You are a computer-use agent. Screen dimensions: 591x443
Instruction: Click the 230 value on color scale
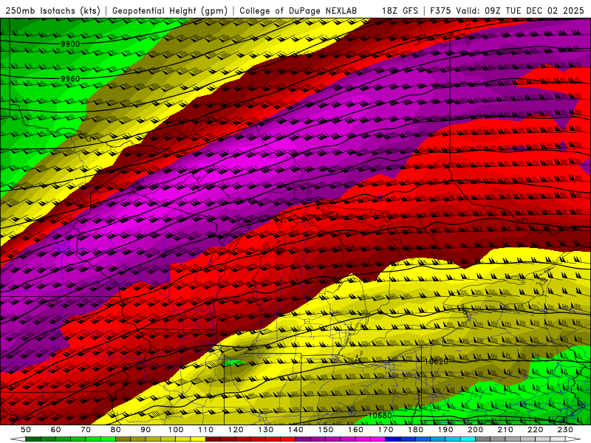pos(565,430)
